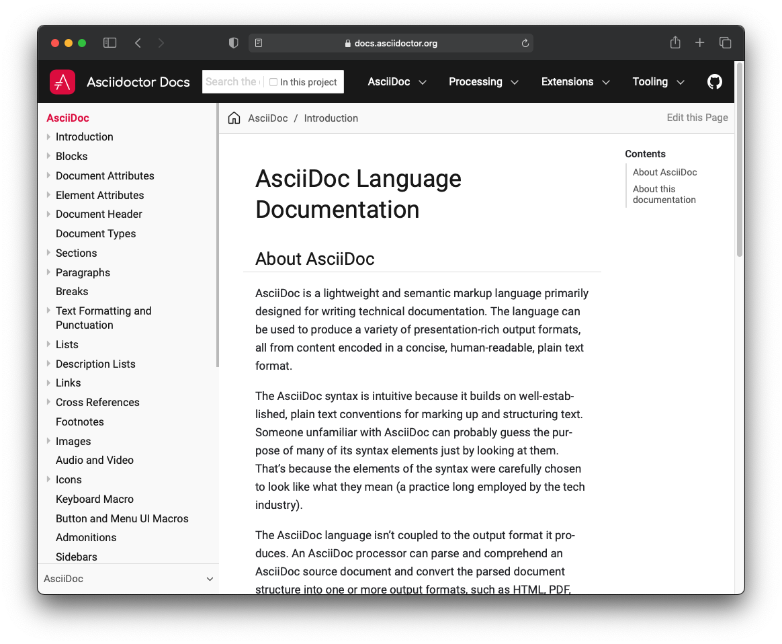The image size is (782, 644).
Task: Open the Links nav item
Action: click(x=69, y=383)
